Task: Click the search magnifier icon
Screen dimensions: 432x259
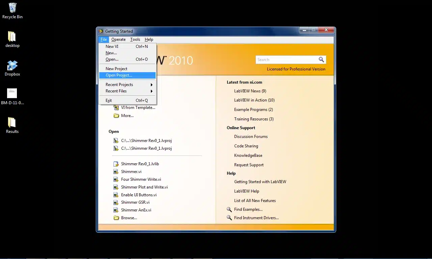Action: [321, 60]
